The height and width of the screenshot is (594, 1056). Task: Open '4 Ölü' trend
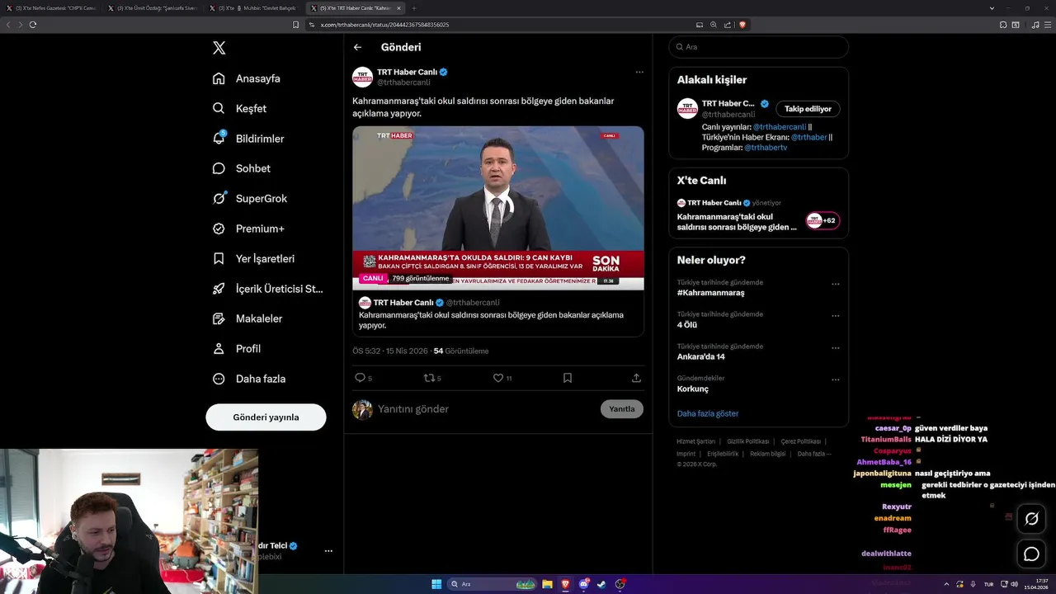(687, 325)
